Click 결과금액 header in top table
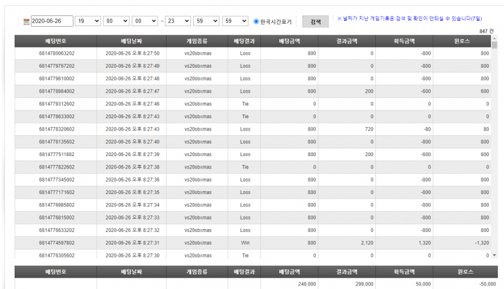Viewport: 504px width, 289px height. [x=347, y=41]
